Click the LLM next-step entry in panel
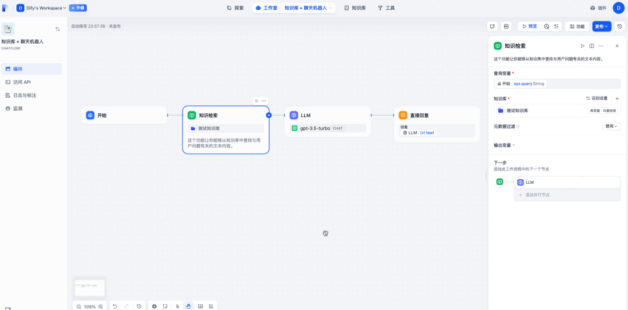628x310 pixels. click(x=567, y=182)
